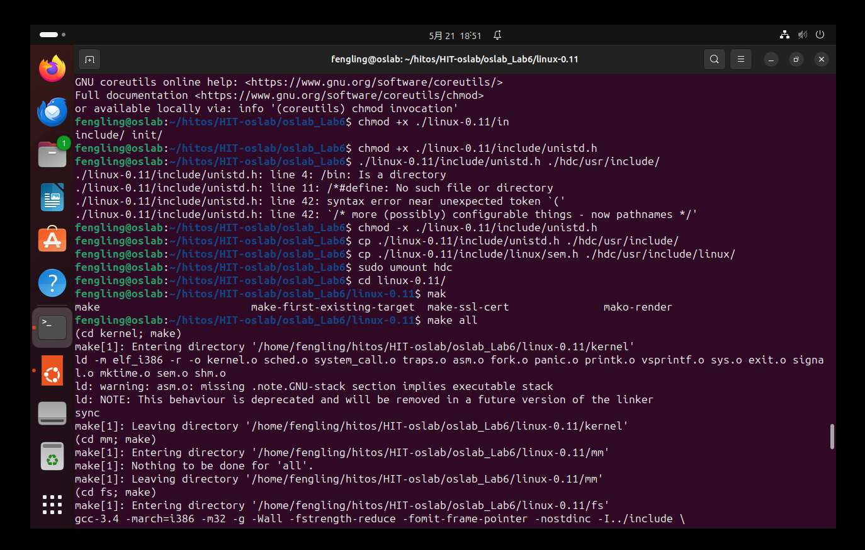865x550 pixels.
Task: Show Applications grid
Action: pos(52,504)
